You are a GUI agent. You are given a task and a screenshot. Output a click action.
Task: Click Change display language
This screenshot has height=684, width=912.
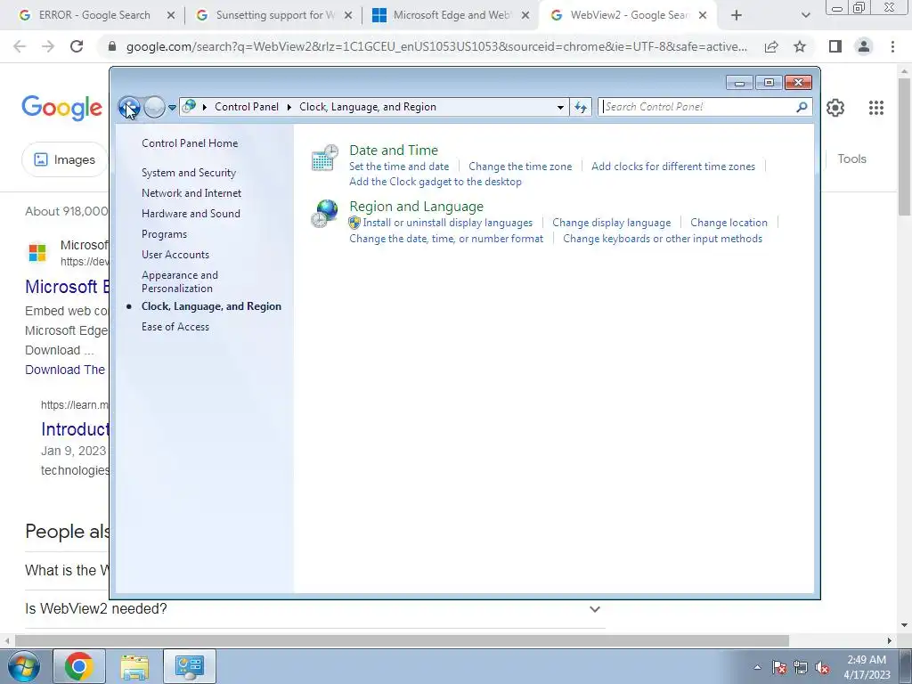click(611, 223)
